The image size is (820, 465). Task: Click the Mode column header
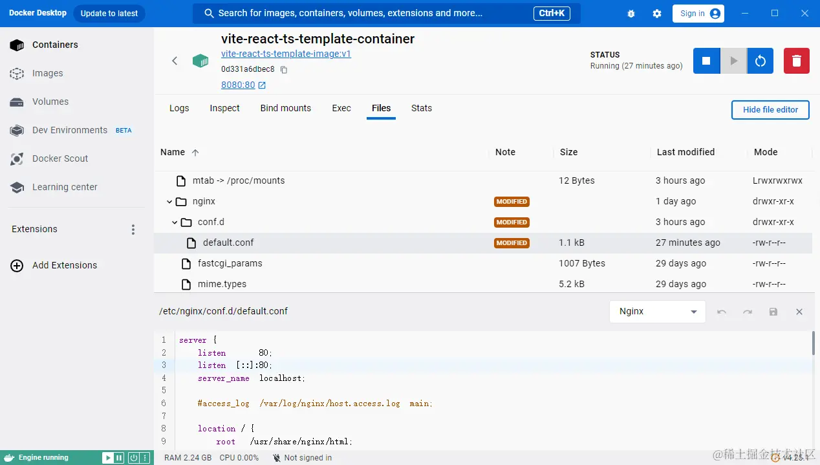pos(766,152)
